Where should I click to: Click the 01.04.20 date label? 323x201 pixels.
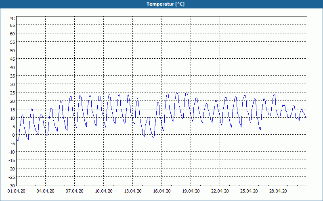pyautogui.click(x=16, y=191)
